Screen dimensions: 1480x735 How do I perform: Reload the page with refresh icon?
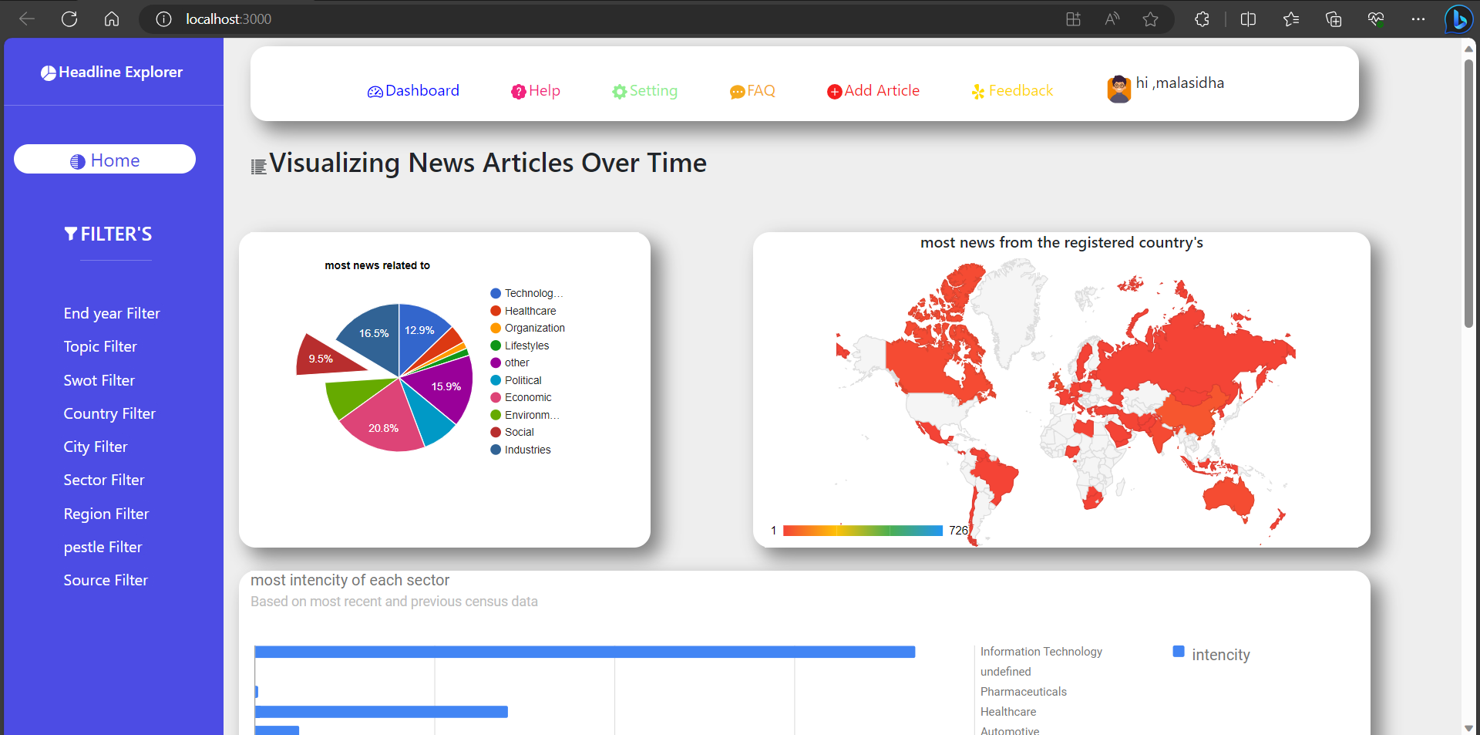click(69, 19)
